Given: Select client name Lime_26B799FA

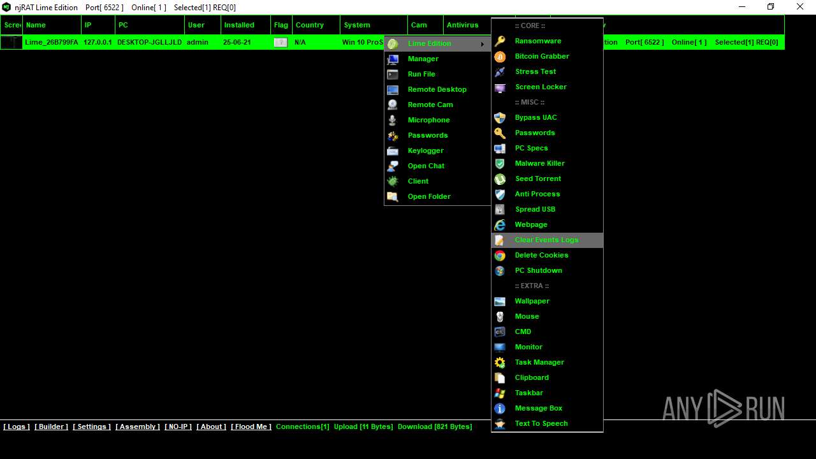Looking at the screenshot, I should (x=52, y=42).
